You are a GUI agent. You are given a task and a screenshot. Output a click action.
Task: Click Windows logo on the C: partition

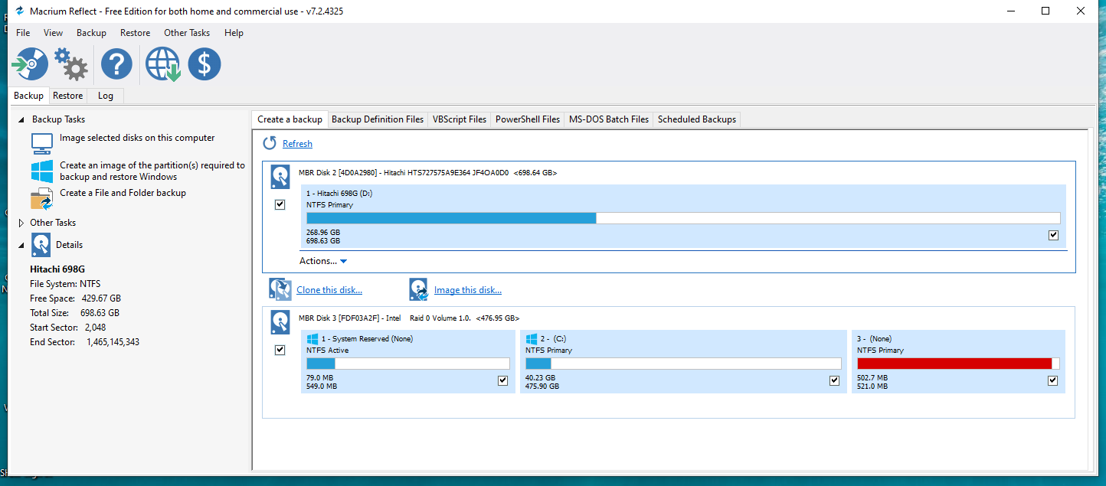[x=532, y=338]
